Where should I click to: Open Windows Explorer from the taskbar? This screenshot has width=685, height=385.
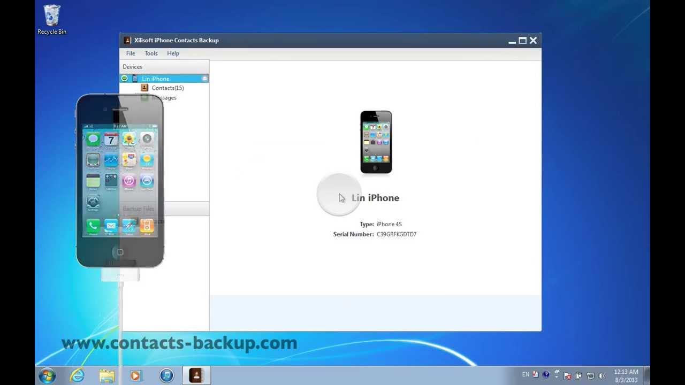tap(106, 375)
